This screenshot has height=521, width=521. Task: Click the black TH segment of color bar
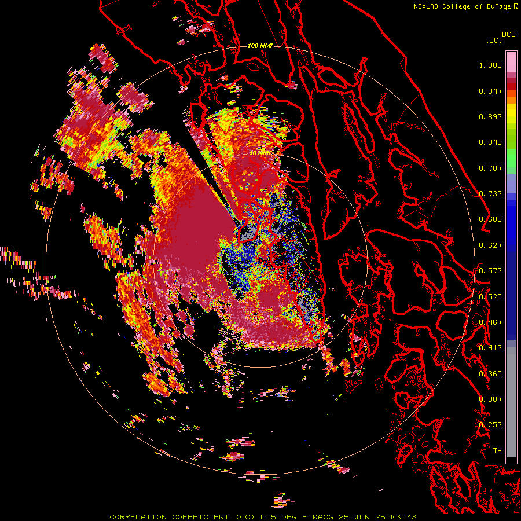tap(511, 461)
